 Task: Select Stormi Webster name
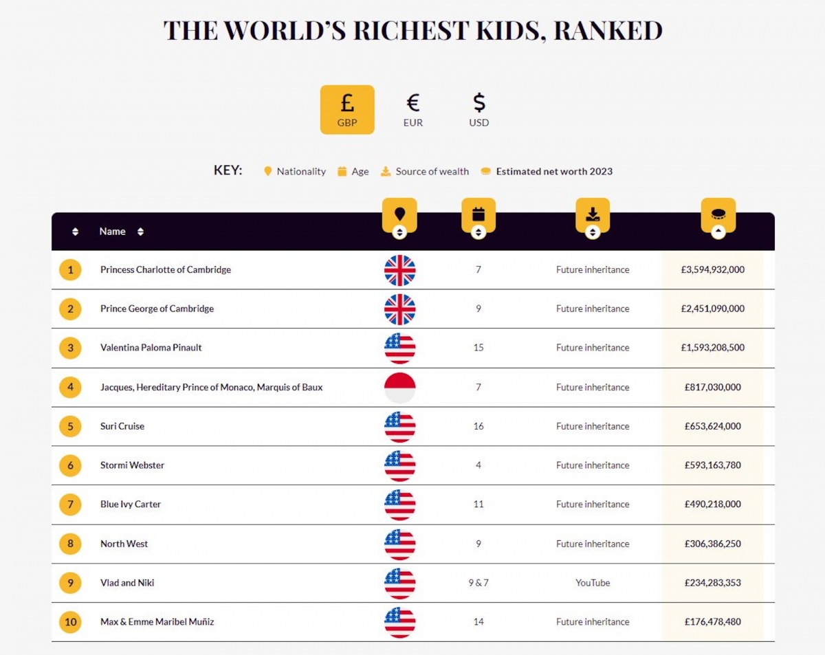[132, 465]
